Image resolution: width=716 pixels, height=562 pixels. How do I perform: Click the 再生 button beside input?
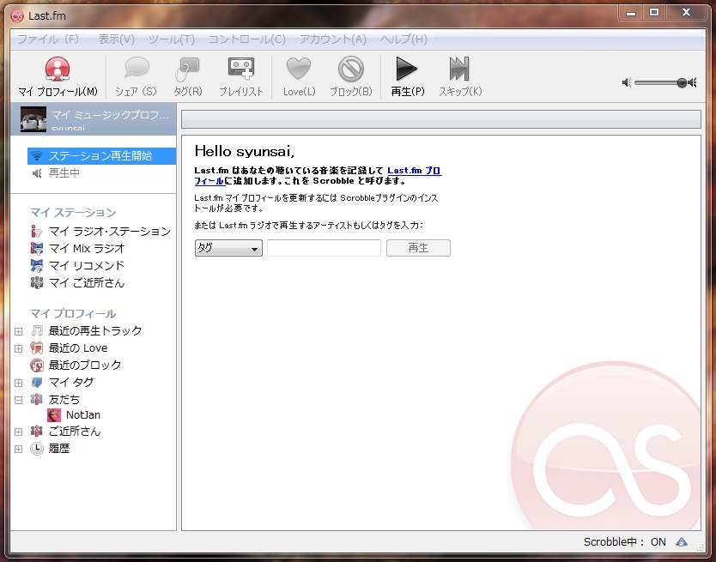(x=418, y=248)
